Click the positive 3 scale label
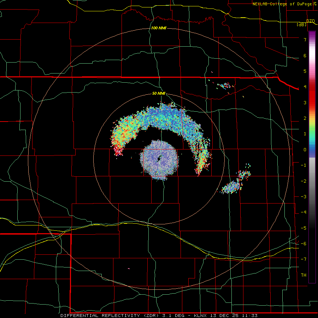318x318 pixels. [x=305, y=102]
